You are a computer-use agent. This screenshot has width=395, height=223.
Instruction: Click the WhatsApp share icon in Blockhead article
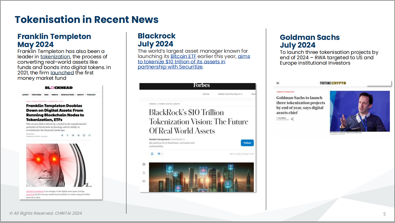[x=84, y=135]
